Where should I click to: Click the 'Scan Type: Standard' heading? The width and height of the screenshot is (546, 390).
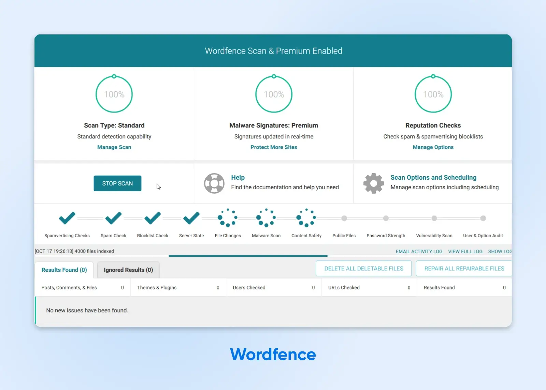114,125
